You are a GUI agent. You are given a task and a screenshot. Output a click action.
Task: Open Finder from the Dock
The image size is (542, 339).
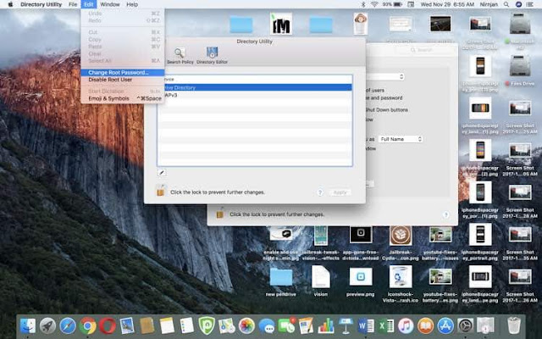coord(28,326)
